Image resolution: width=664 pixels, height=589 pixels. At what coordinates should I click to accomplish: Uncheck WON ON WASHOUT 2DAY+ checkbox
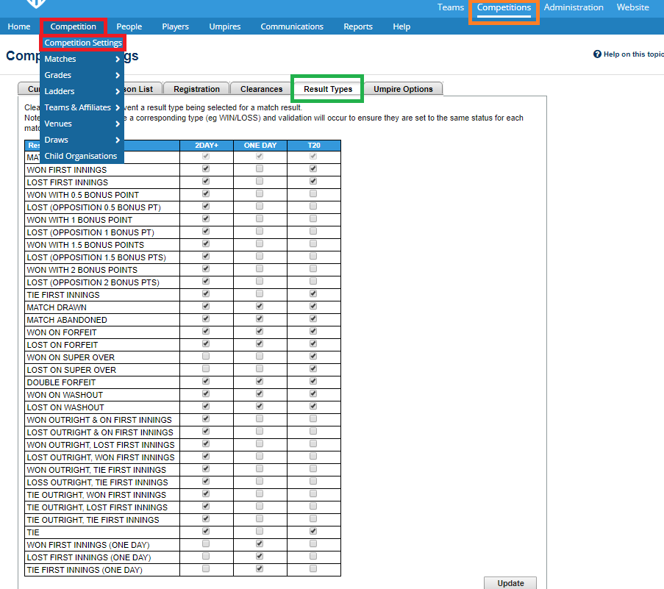click(206, 394)
